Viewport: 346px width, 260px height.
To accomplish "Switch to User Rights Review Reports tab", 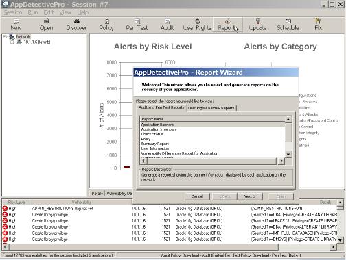I will (211, 108).
